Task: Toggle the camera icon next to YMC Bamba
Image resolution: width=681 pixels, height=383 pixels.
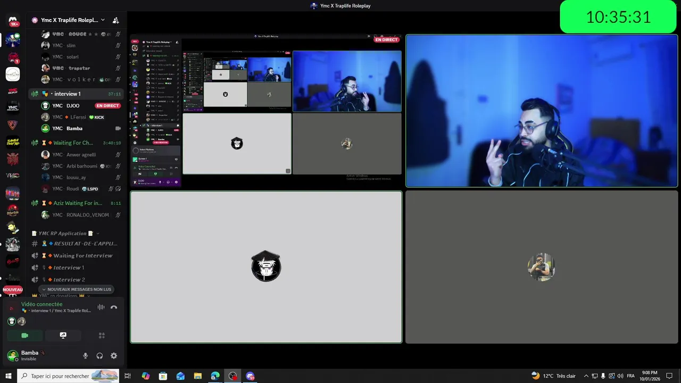Action: pyautogui.click(x=118, y=128)
